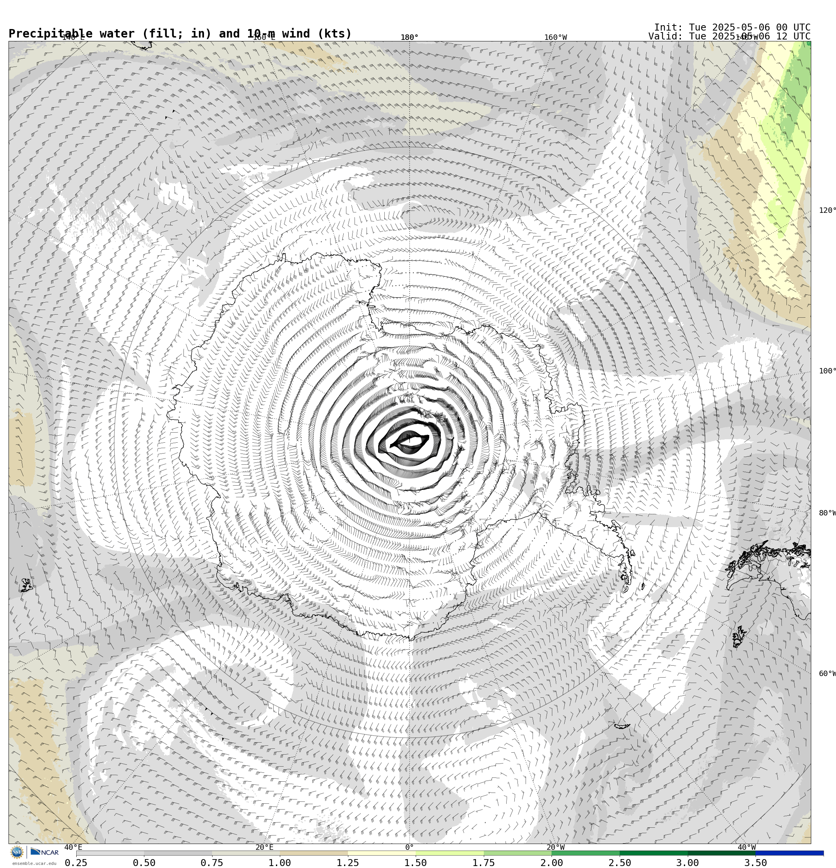Select the Valid: Tue 2025-05-06 12 UTC text

[x=729, y=36]
